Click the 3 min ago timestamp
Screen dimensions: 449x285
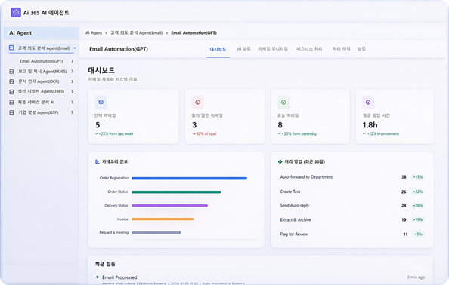[x=416, y=277]
